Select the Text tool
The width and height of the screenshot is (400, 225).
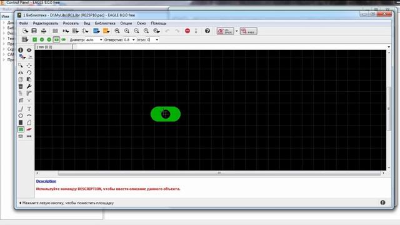(29, 109)
